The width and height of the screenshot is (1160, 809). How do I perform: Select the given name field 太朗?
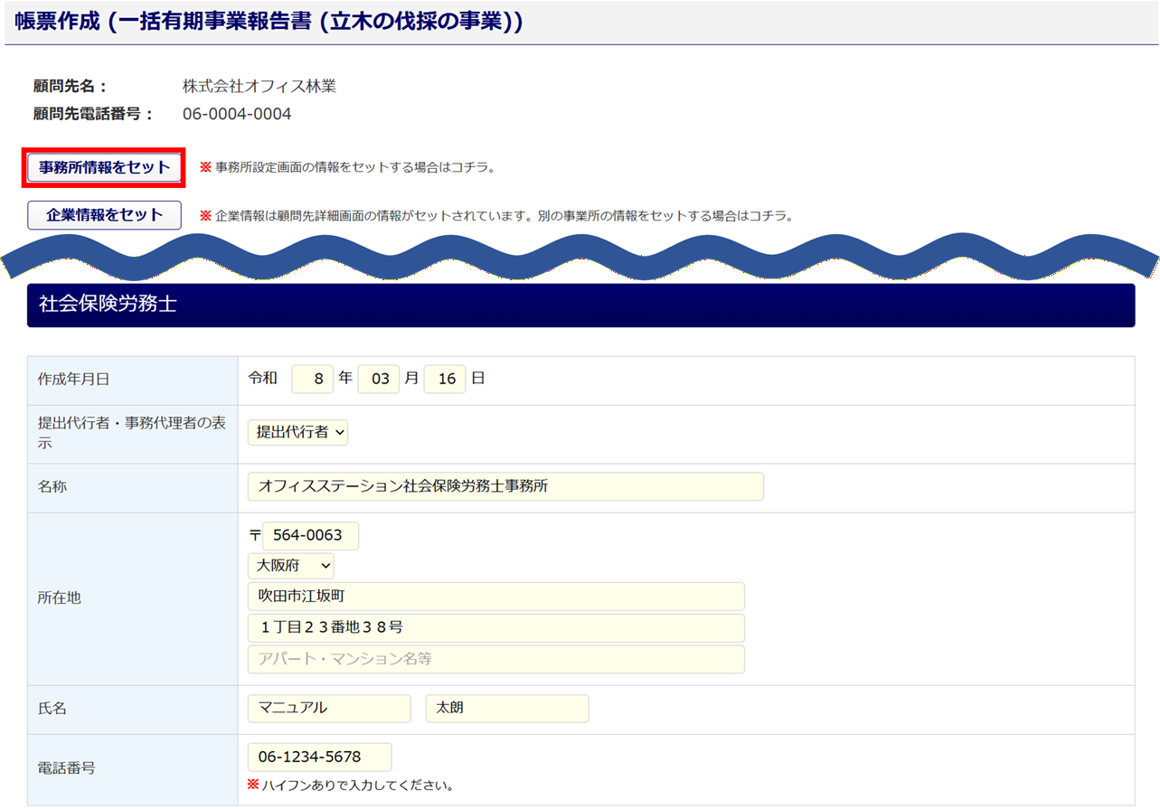pos(506,709)
